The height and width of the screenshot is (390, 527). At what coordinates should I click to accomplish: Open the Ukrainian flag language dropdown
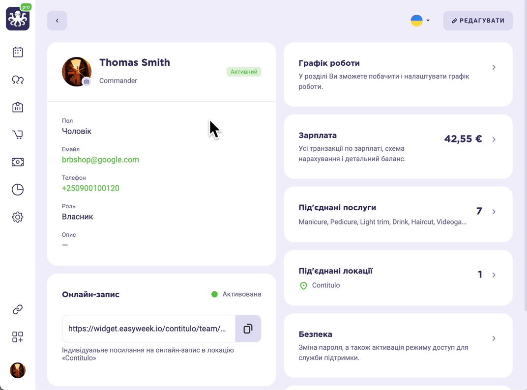(x=420, y=21)
